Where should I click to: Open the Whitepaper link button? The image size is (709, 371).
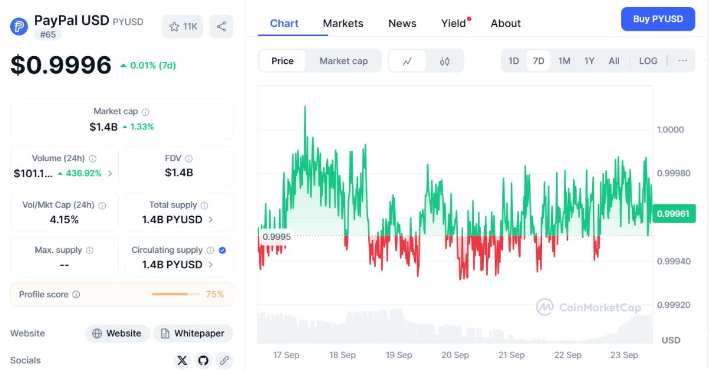click(193, 333)
